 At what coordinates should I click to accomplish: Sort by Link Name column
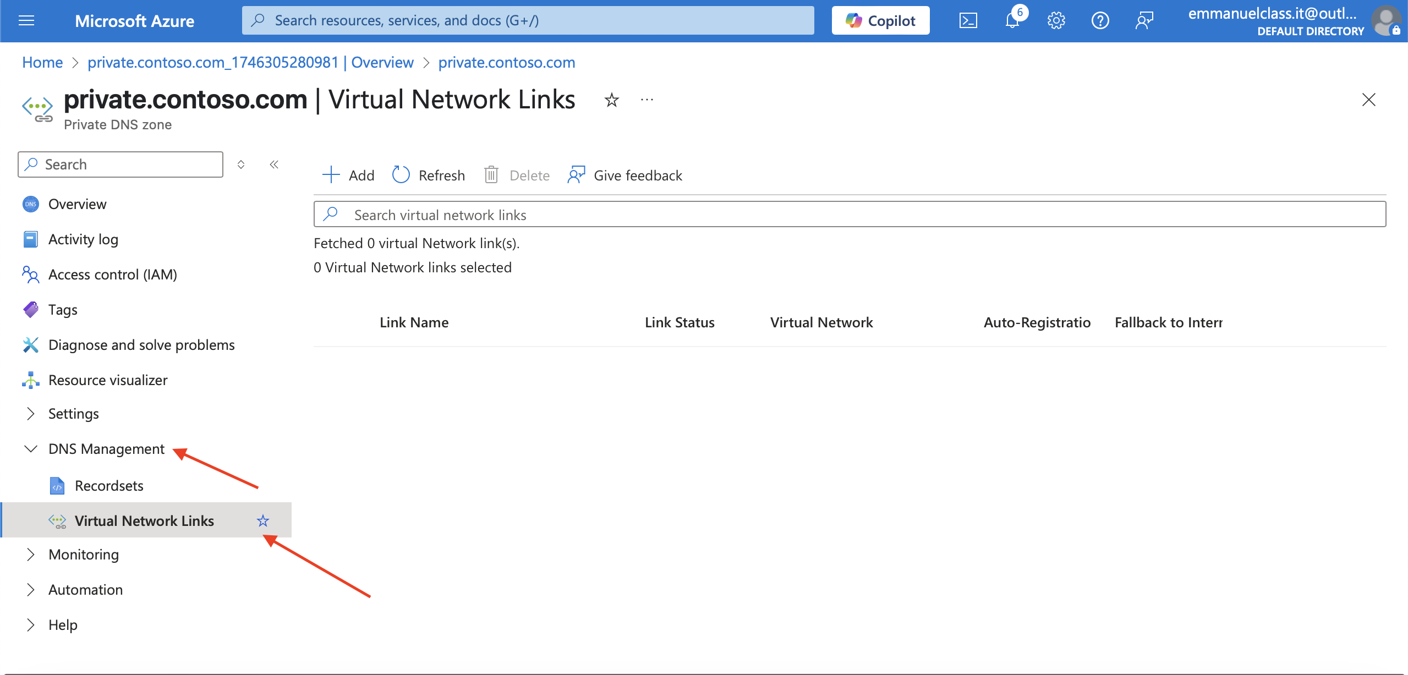[x=414, y=322]
